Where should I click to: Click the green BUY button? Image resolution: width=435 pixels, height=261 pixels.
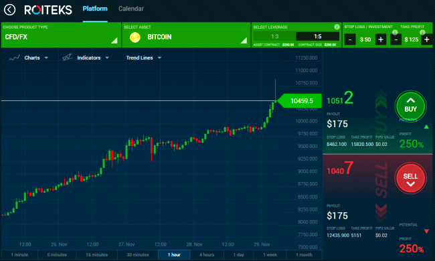410,106
